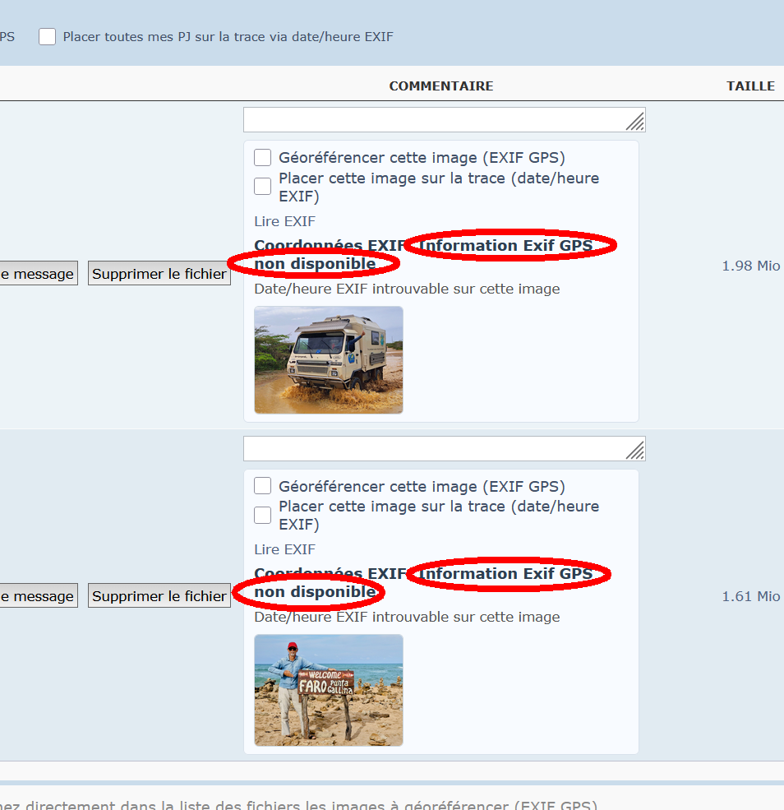The image size is (784, 810).
Task: Click the 1.98 Mio file size value
Action: click(x=750, y=266)
